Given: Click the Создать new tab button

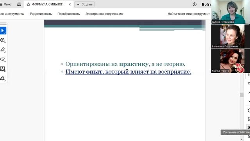Looking at the screenshot, I should tap(85, 4).
